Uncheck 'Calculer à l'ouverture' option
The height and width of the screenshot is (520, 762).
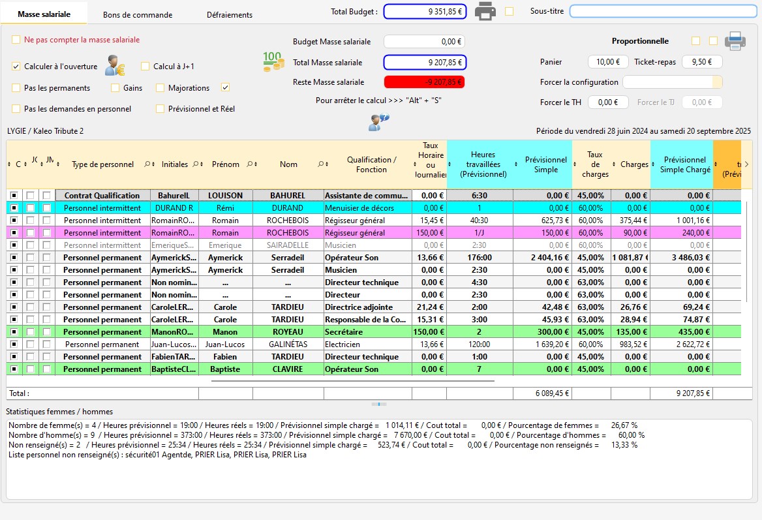[x=16, y=67]
